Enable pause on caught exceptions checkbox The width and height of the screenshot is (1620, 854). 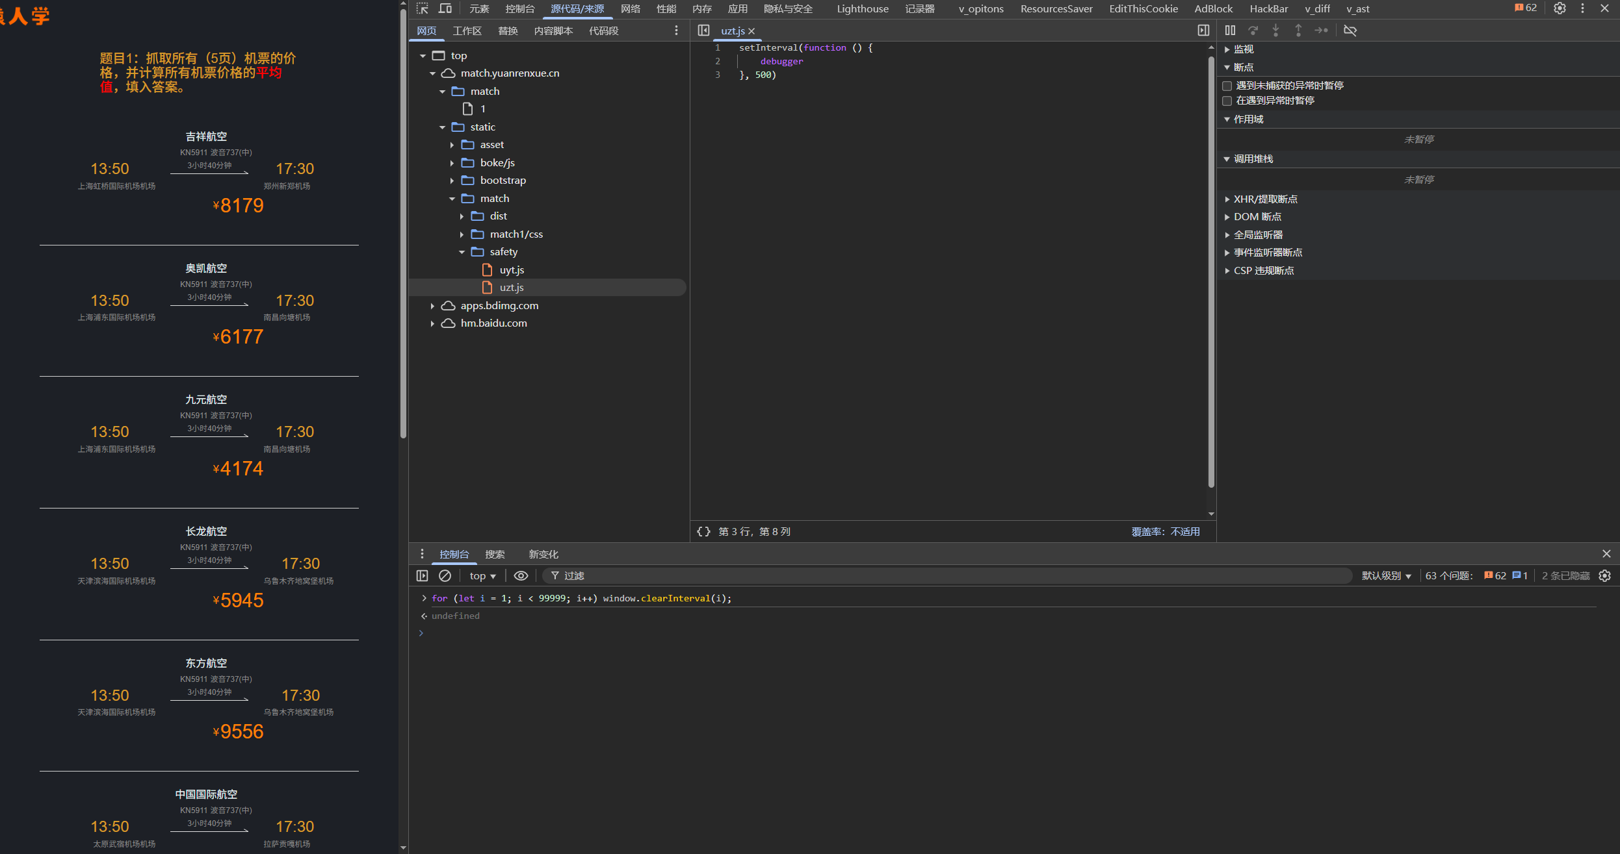click(x=1227, y=101)
